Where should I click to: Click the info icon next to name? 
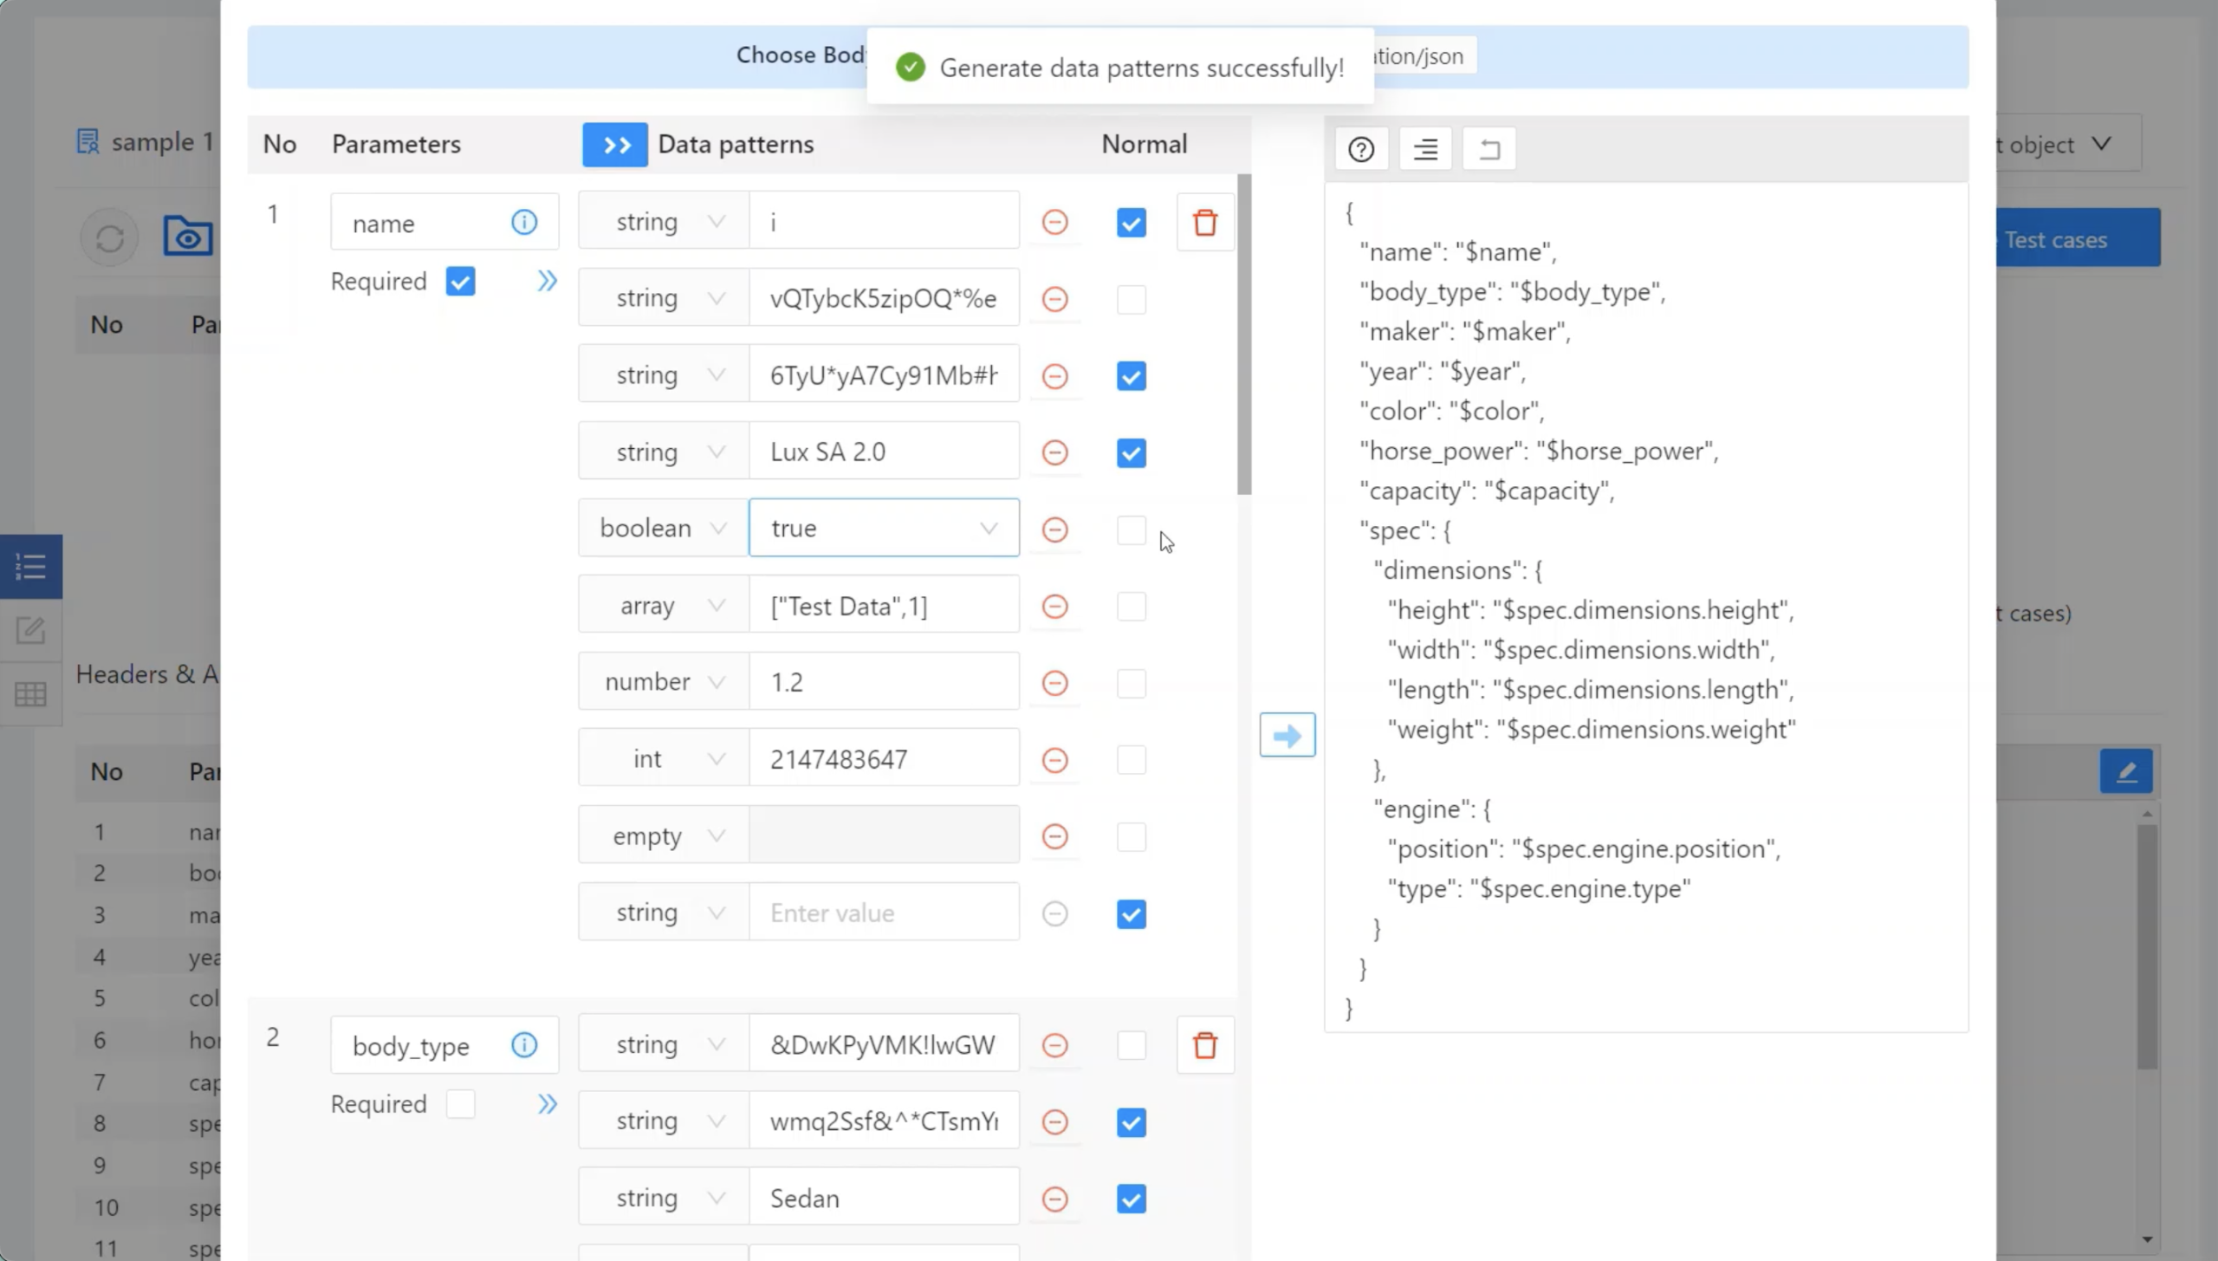[523, 223]
